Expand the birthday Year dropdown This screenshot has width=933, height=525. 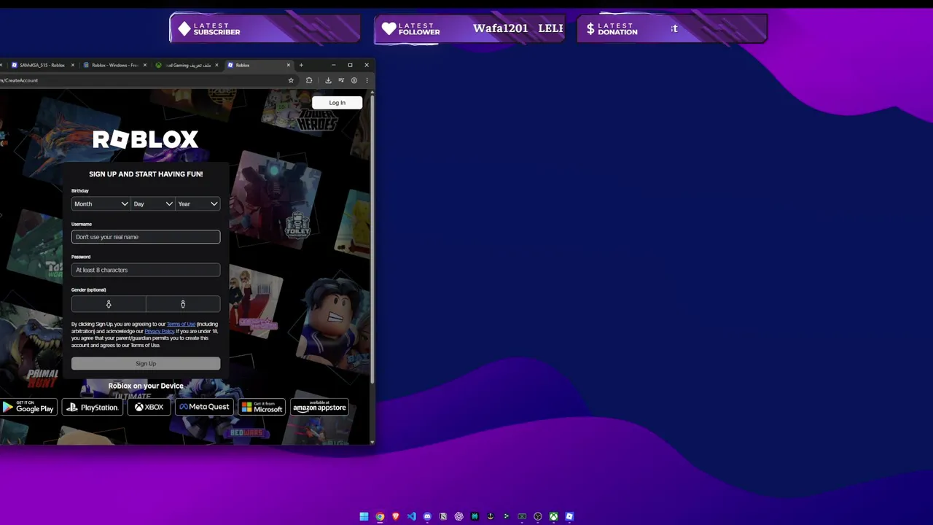pyautogui.click(x=198, y=204)
